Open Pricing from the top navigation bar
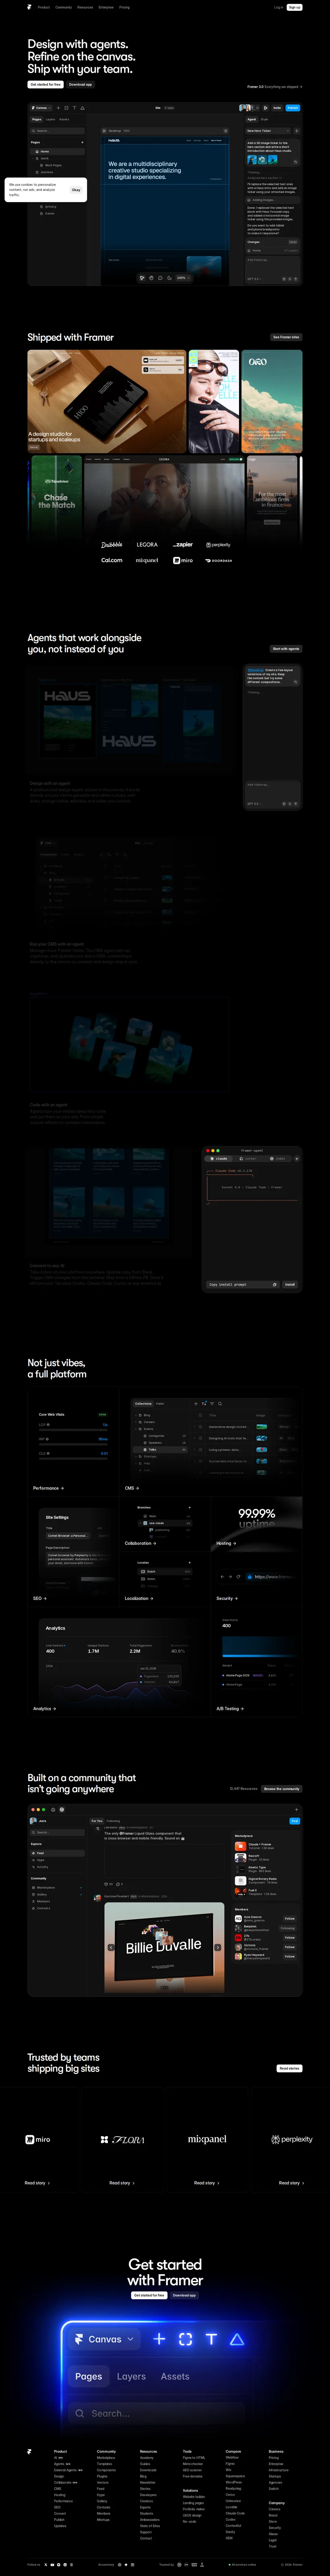330x2576 pixels. coord(125,7)
